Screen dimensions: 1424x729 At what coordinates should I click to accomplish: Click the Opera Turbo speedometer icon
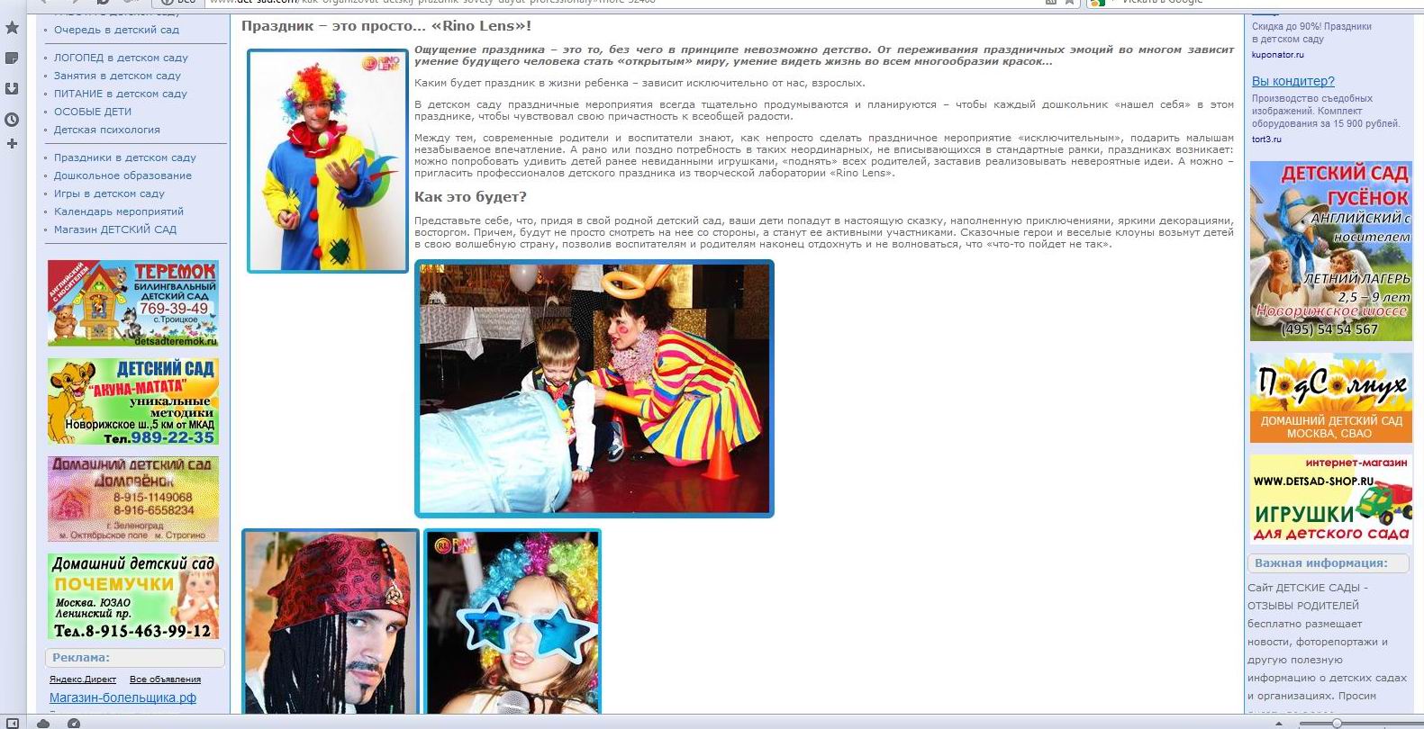(74, 723)
